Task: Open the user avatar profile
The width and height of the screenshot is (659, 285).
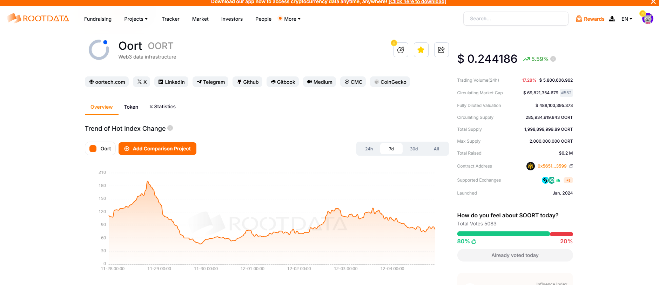Action: [647, 19]
